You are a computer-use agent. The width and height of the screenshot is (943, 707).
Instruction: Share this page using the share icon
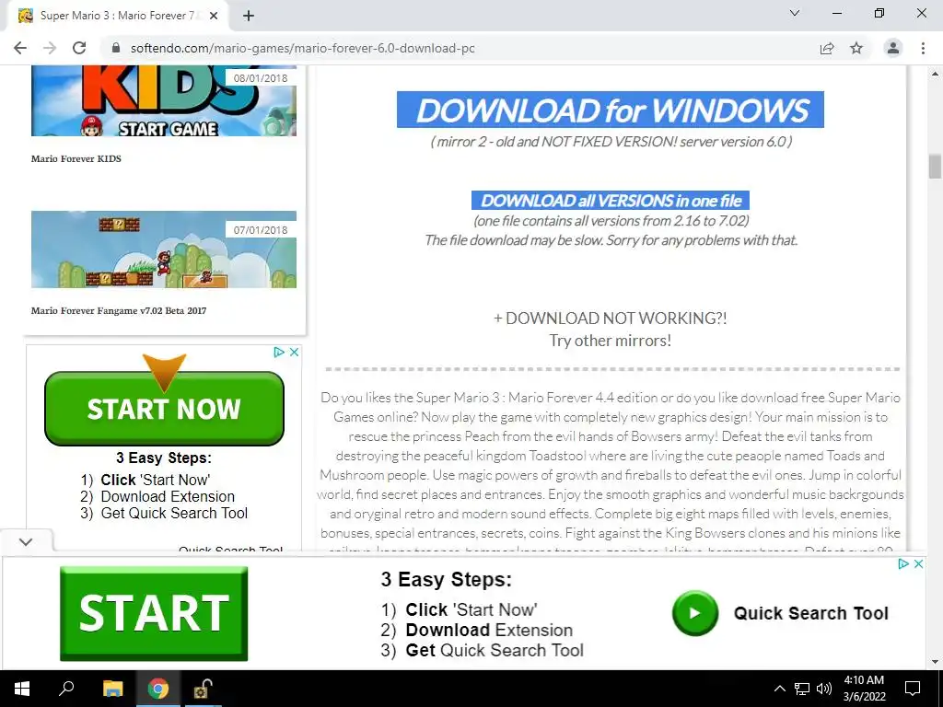coord(827,48)
